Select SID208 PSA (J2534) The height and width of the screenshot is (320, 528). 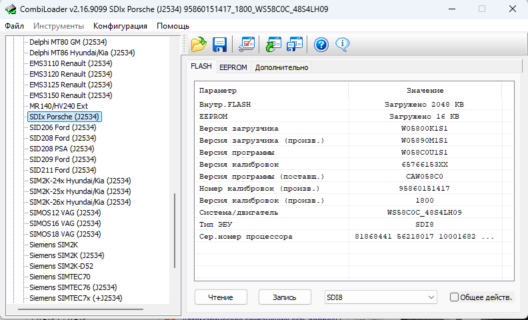click(x=62, y=149)
